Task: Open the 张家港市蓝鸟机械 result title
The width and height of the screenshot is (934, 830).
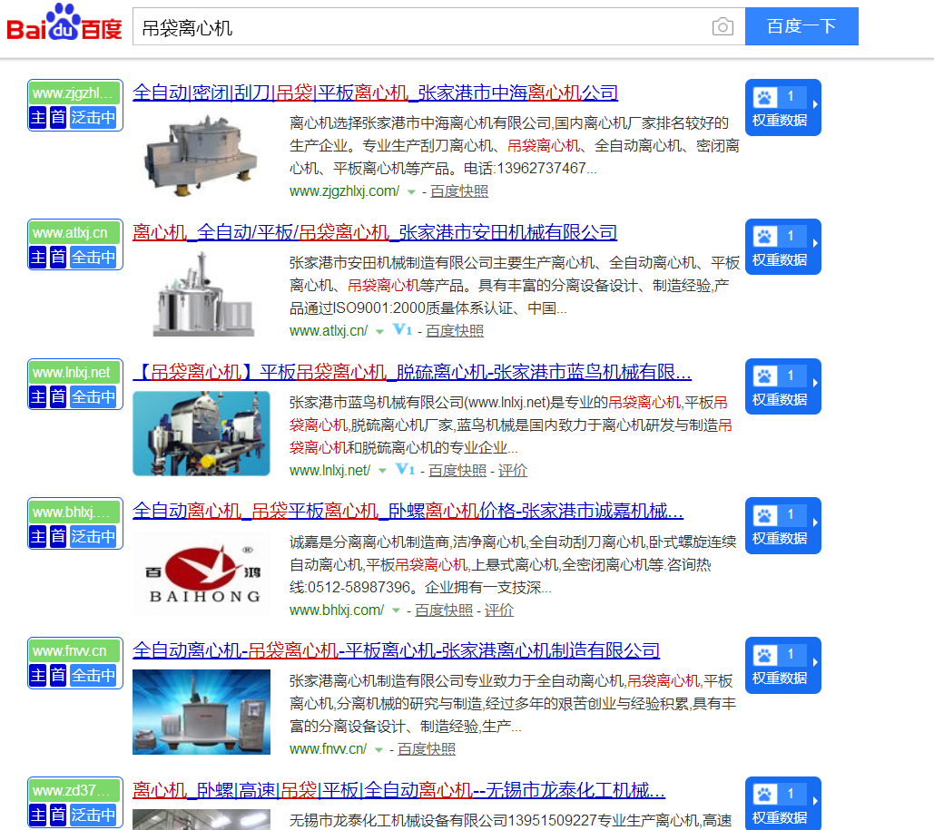Action: 411,372
